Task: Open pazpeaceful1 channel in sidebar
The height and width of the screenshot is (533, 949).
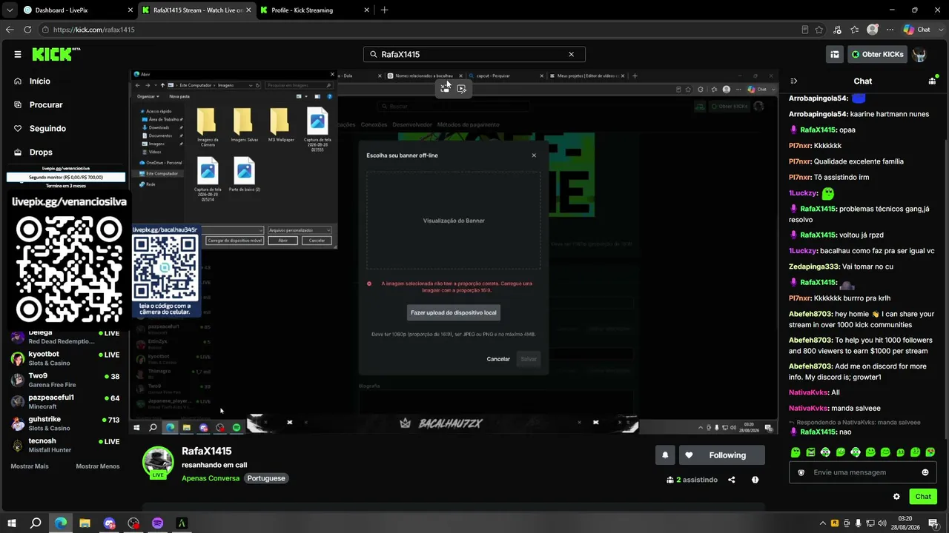Action: (66, 402)
